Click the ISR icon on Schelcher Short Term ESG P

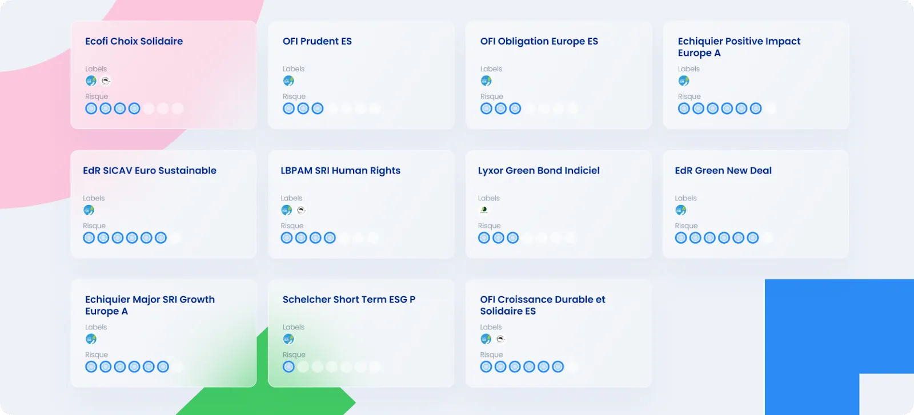[288, 339]
